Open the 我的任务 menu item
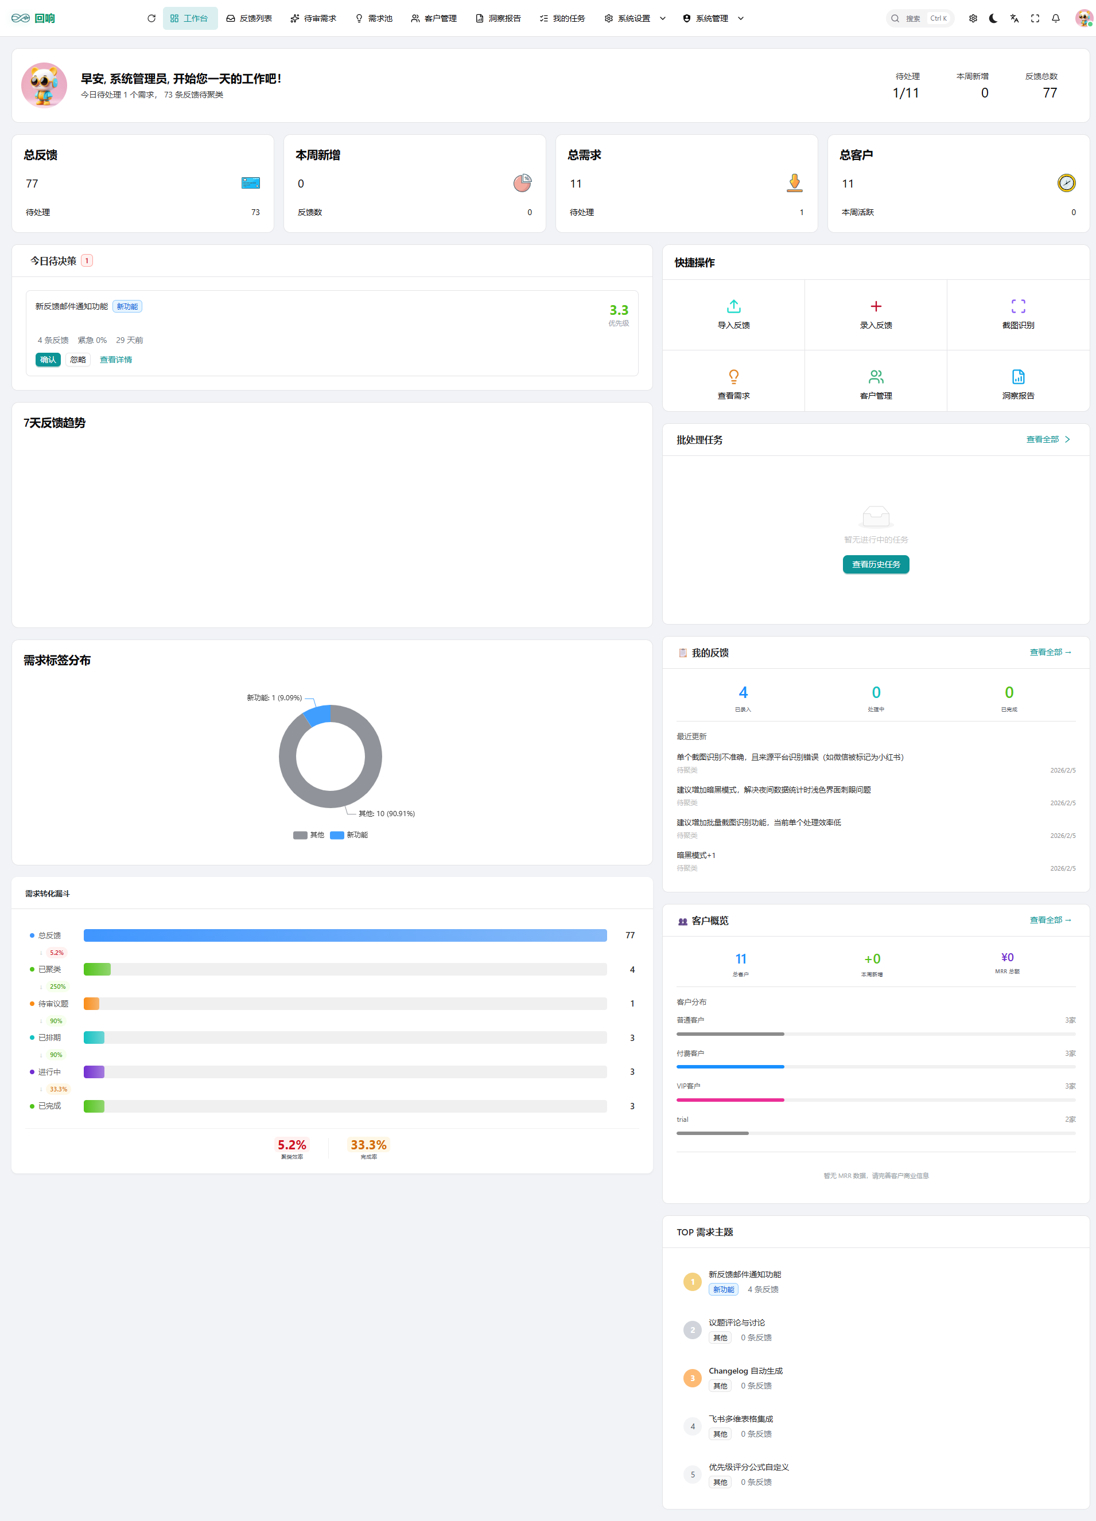 tap(562, 18)
